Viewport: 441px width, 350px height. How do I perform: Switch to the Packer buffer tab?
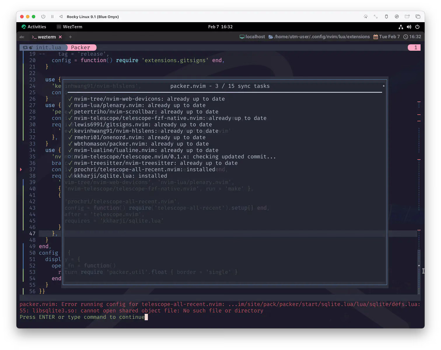[80, 48]
